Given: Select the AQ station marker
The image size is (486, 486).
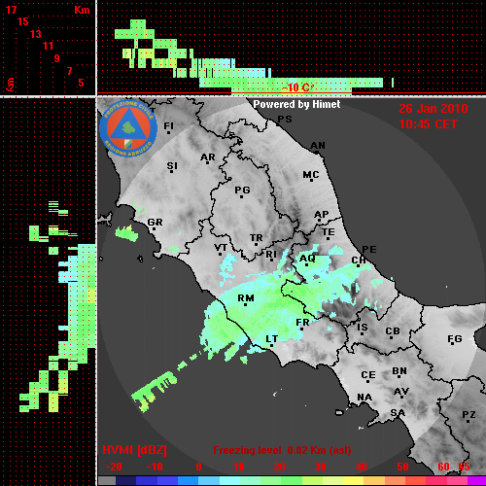Looking at the screenshot, I should pyautogui.click(x=306, y=264).
